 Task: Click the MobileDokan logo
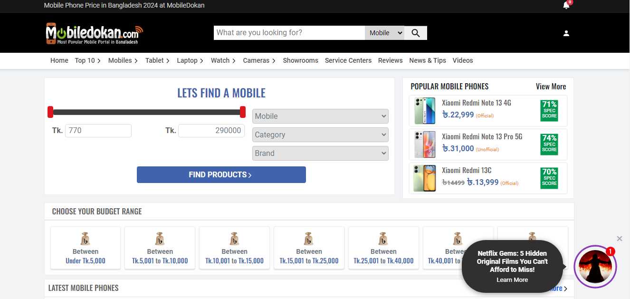point(94,33)
